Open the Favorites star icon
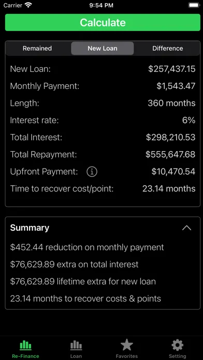This screenshot has height=360, width=203. [x=127, y=345]
